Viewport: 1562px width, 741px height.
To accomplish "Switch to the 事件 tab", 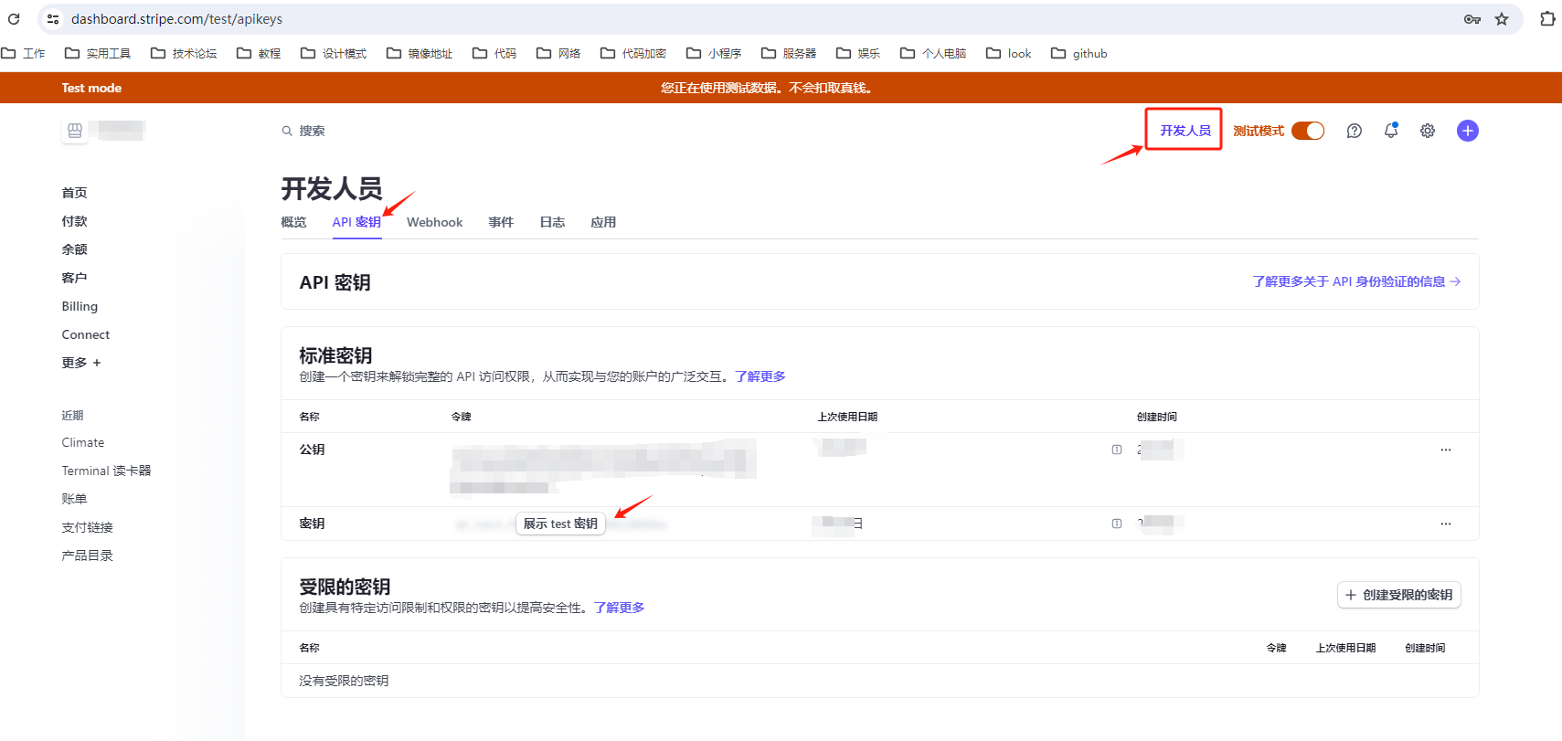I will point(501,222).
